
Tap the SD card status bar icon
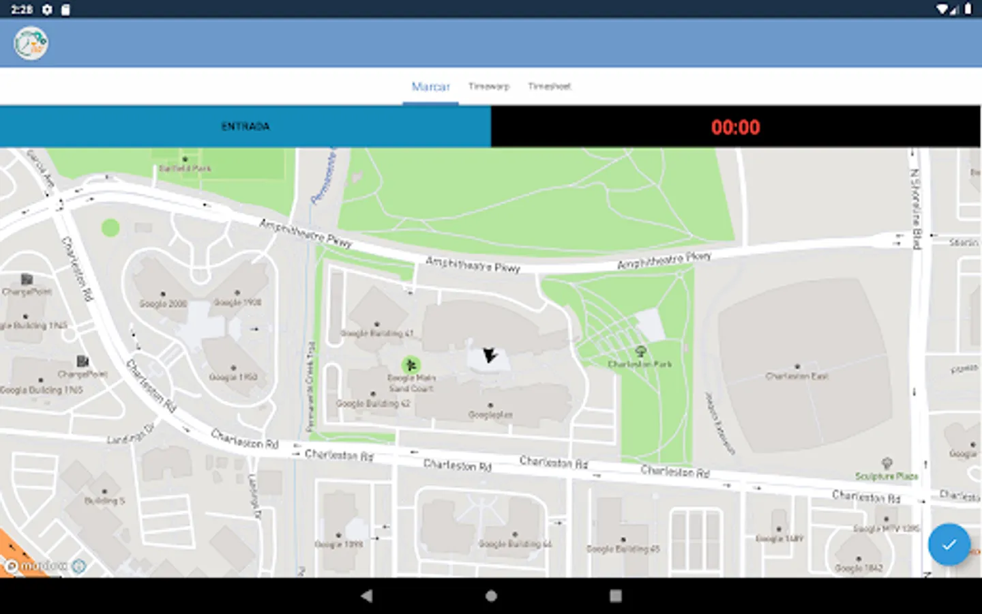(x=65, y=10)
